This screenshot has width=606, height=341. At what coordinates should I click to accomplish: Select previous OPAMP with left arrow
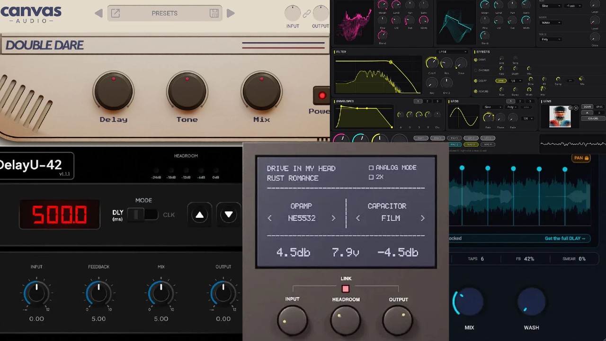(x=270, y=218)
